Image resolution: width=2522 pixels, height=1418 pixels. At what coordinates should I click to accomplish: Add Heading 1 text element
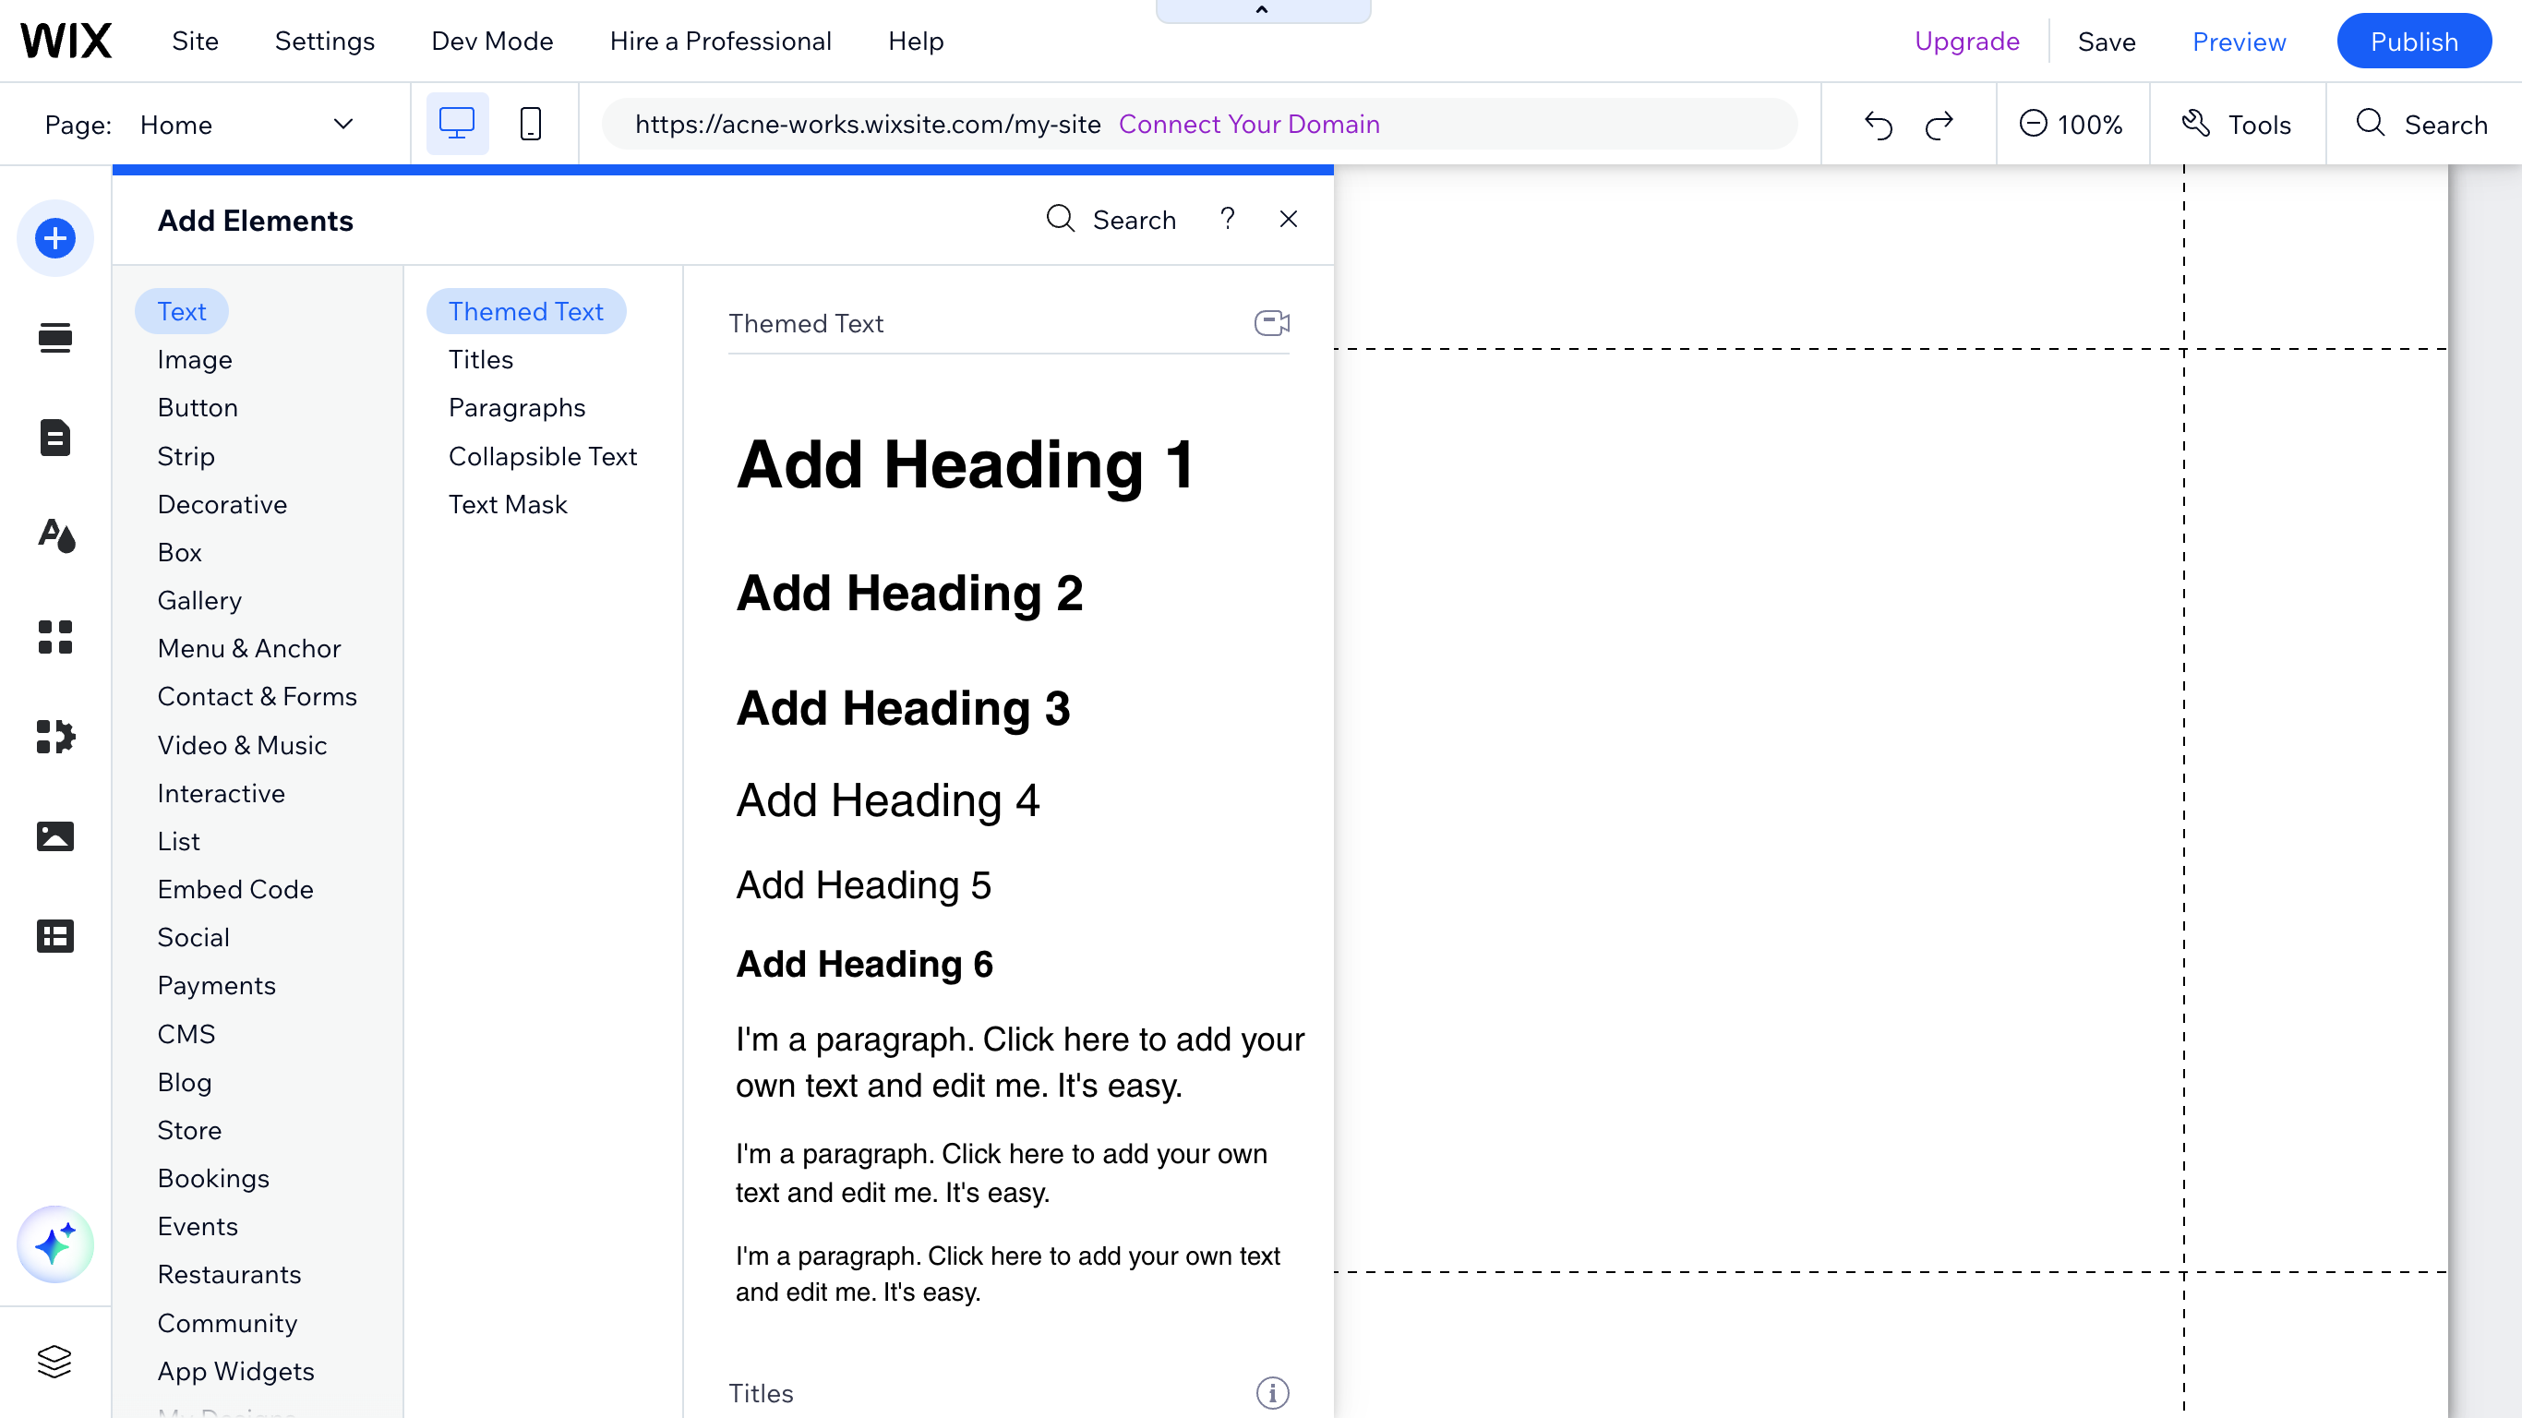pyautogui.click(x=965, y=464)
